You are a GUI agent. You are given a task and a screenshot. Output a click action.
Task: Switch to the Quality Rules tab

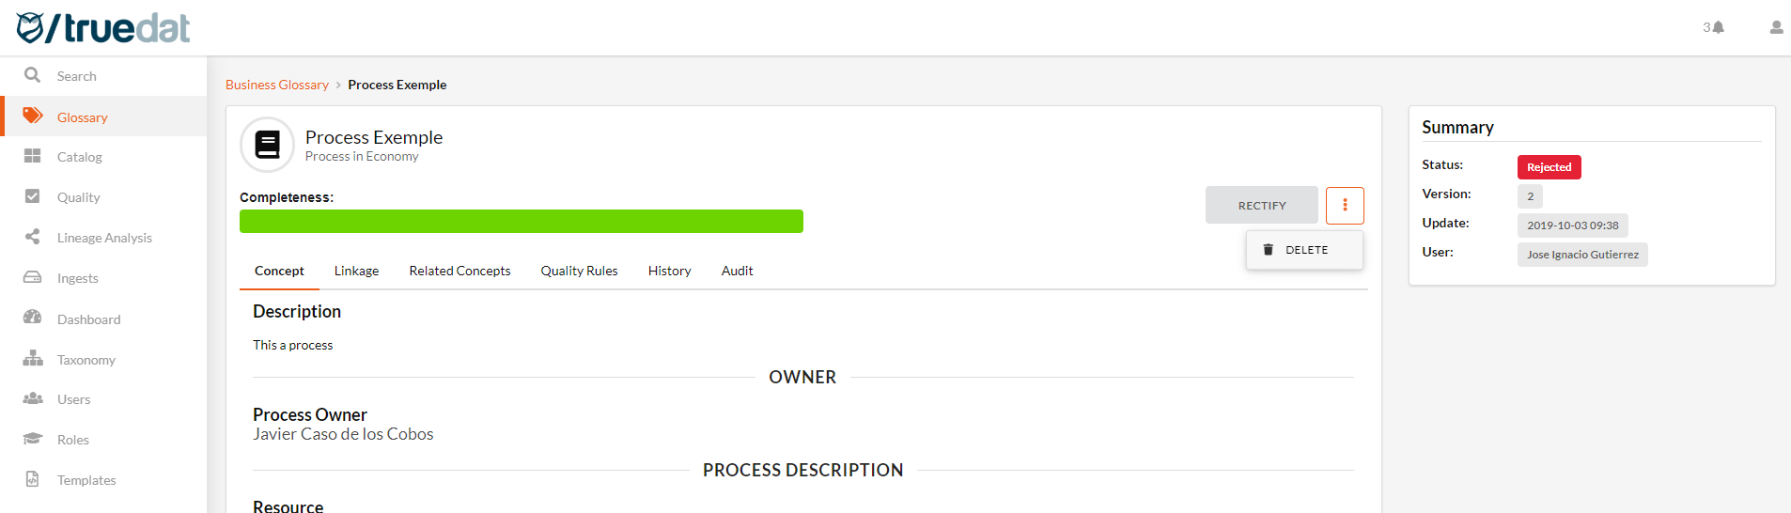click(x=579, y=271)
